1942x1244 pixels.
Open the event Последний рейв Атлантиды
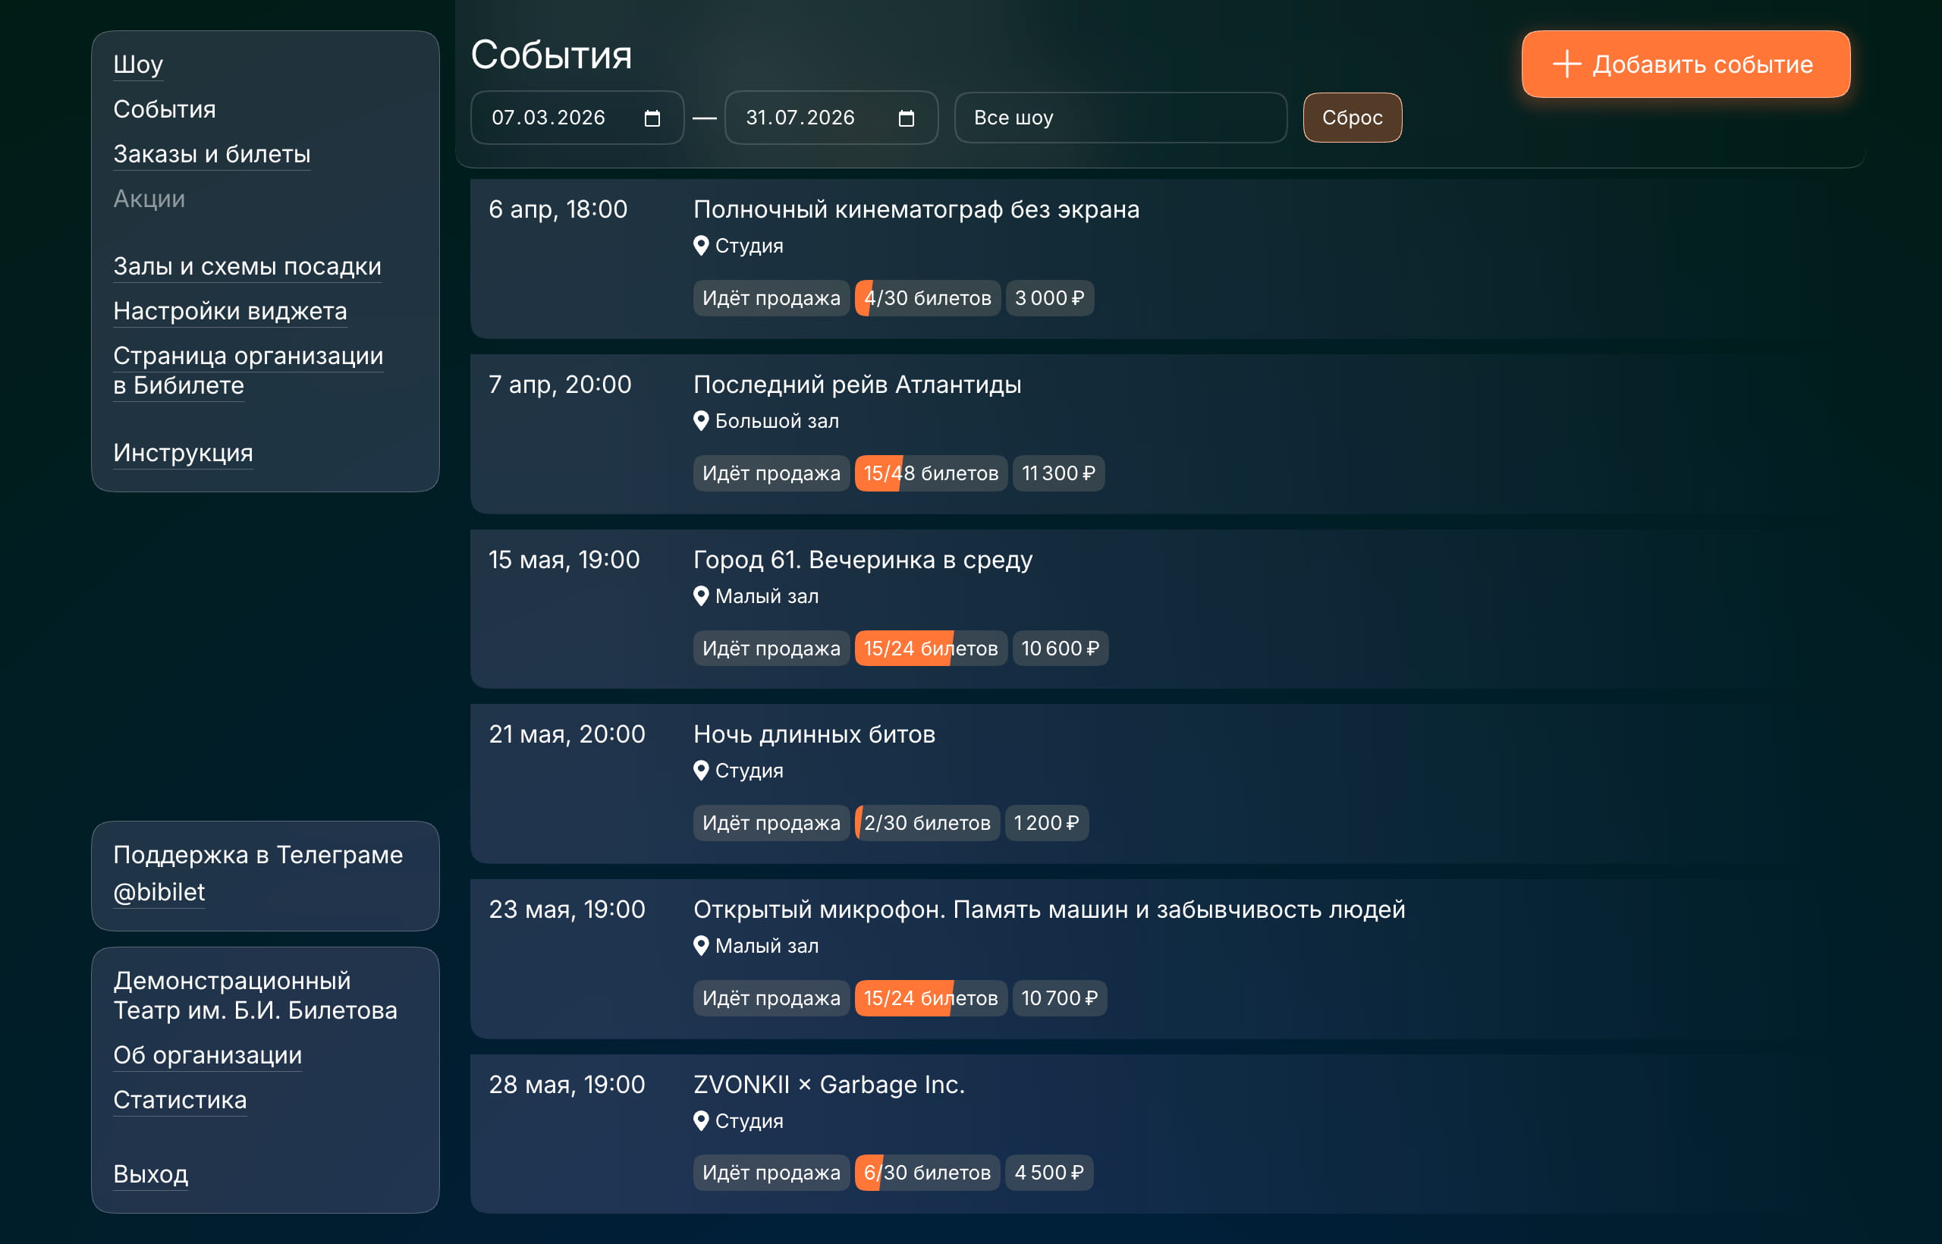(857, 385)
